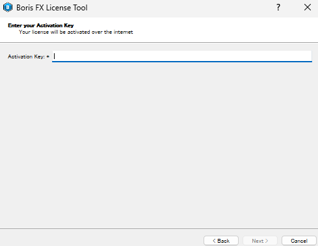Click the 'Your license will be activated' subtitle text
This screenshot has width=318, height=246.
(x=76, y=32)
